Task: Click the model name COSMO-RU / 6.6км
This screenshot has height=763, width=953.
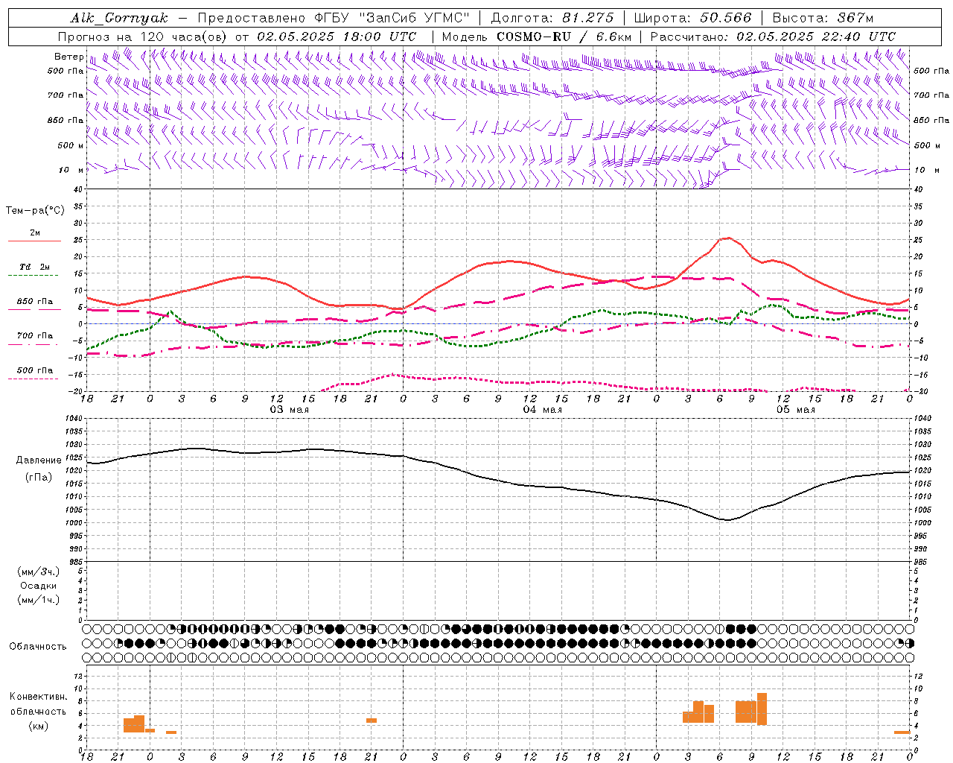Action: coord(564,37)
